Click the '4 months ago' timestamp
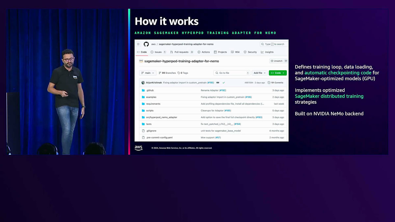 point(276,131)
